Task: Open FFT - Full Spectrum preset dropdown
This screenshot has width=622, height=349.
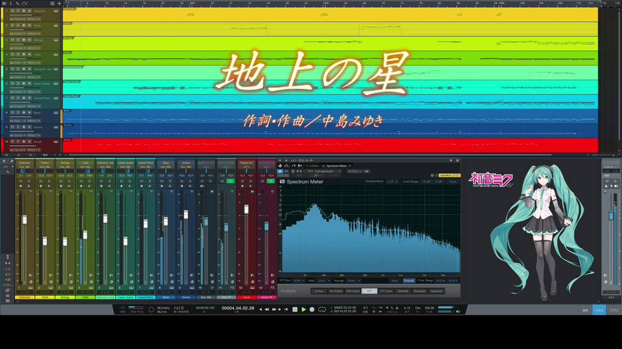Action: coord(324,171)
